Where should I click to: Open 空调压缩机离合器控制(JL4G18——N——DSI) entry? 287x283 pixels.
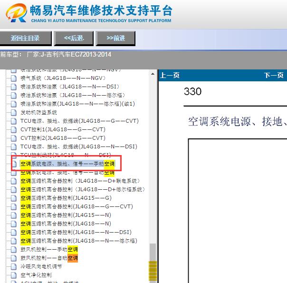(x=76, y=232)
